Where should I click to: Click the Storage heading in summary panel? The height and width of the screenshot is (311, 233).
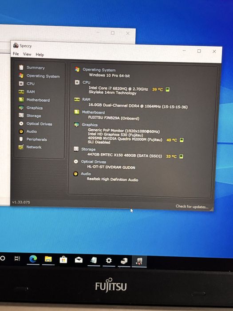(88, 149)
